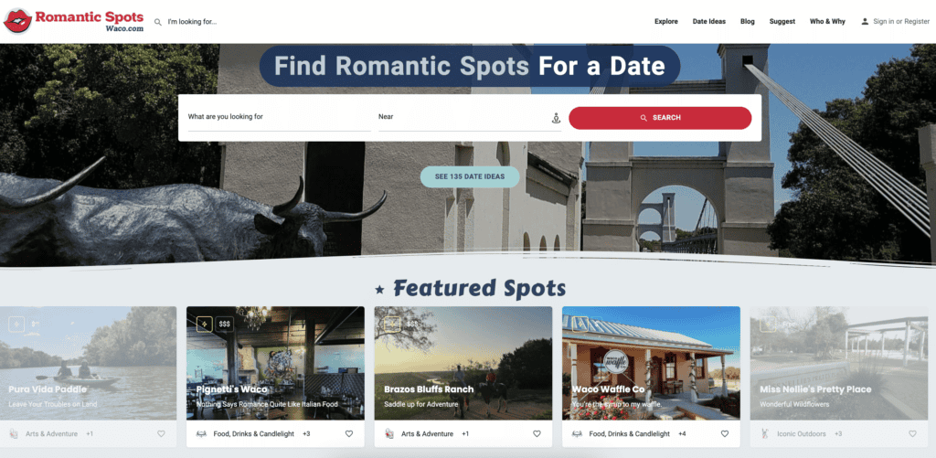Open the Date Ideas menu item
Screen dimensions: 936x458
coord(708,21)
